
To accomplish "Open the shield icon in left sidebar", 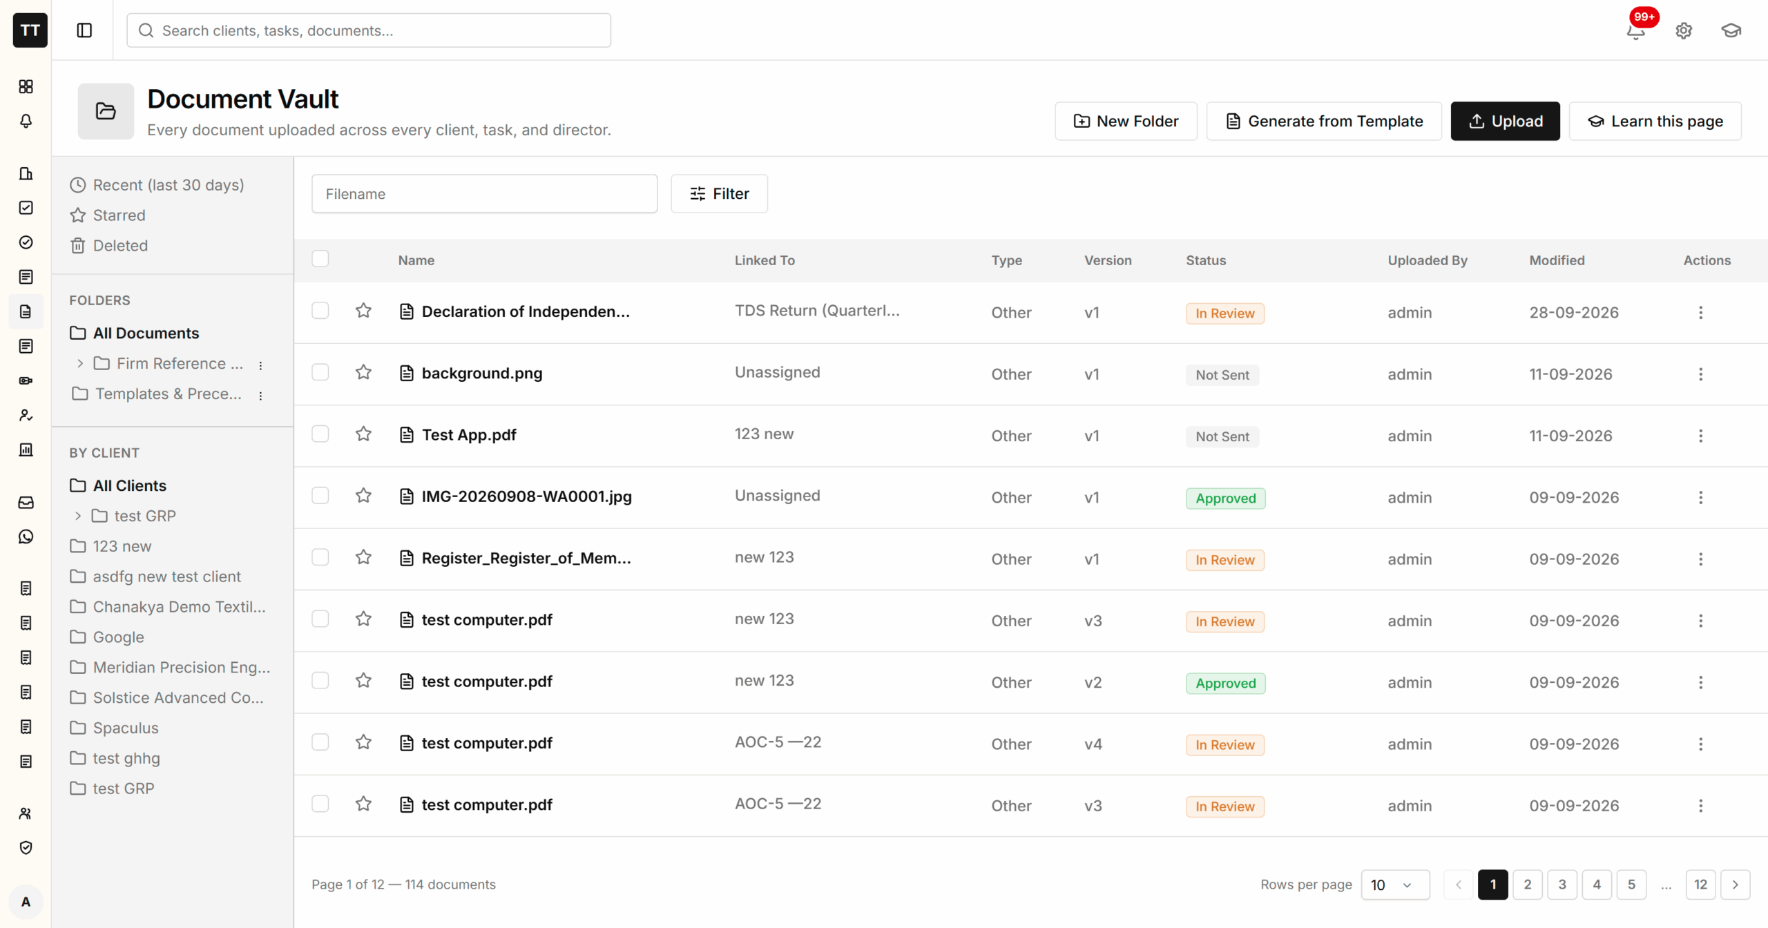I will [x=26, y=848].
